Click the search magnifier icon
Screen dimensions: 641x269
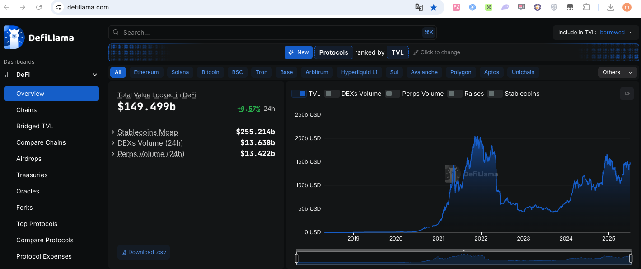tap(116, 33)
